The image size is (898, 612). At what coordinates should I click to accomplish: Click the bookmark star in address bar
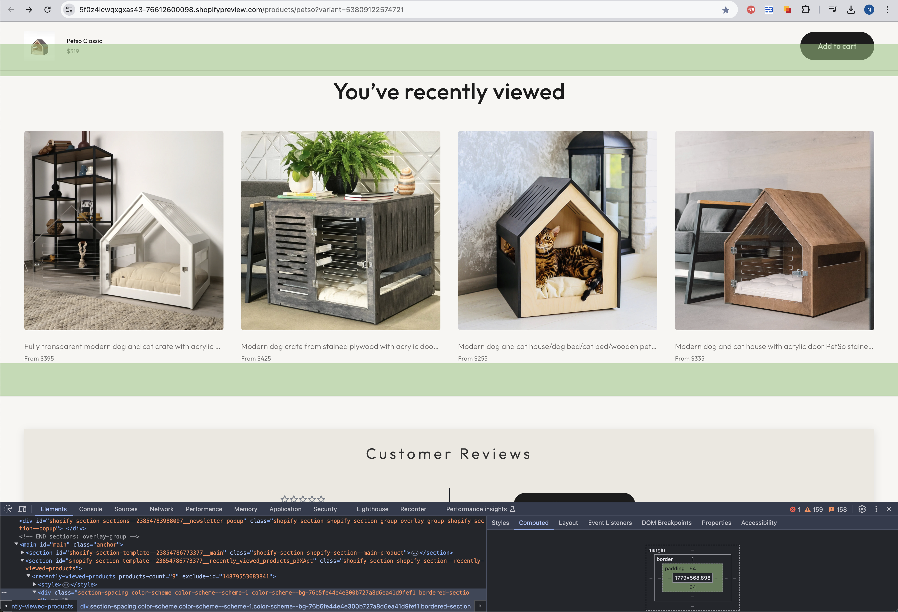pyautogui.click(x=726, y=10)
